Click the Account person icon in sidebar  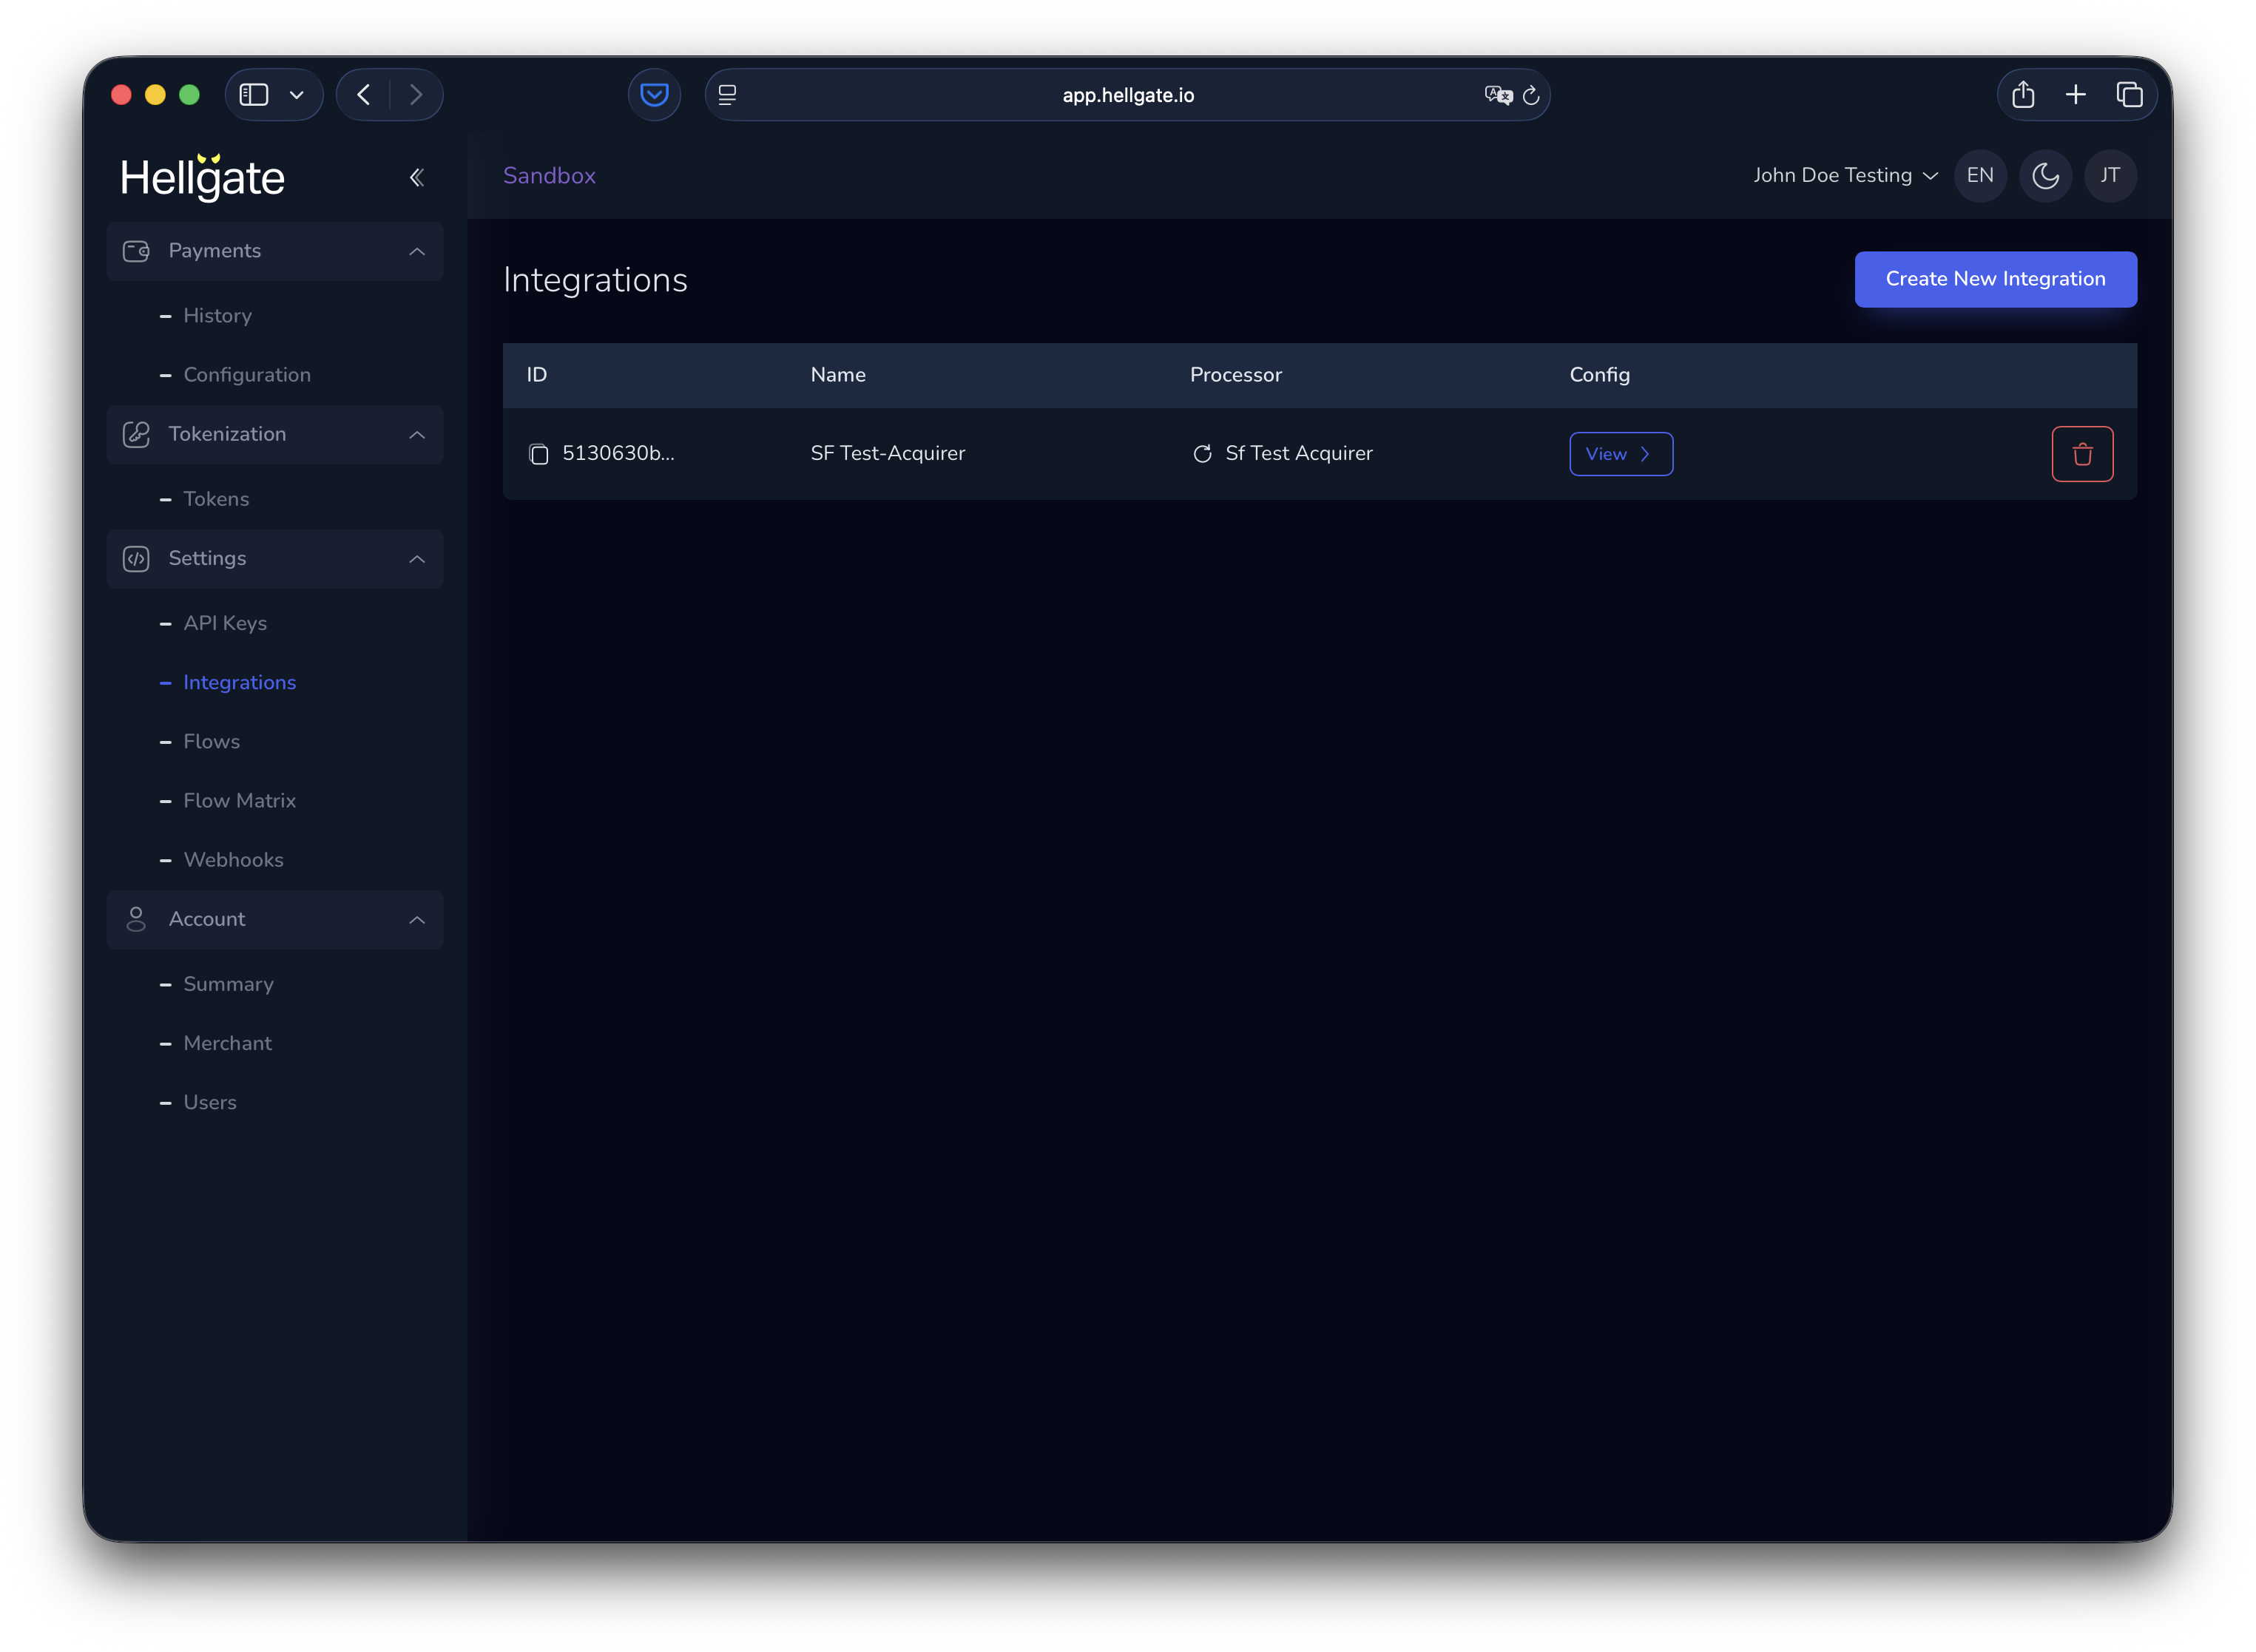click(x=136, y=919)
